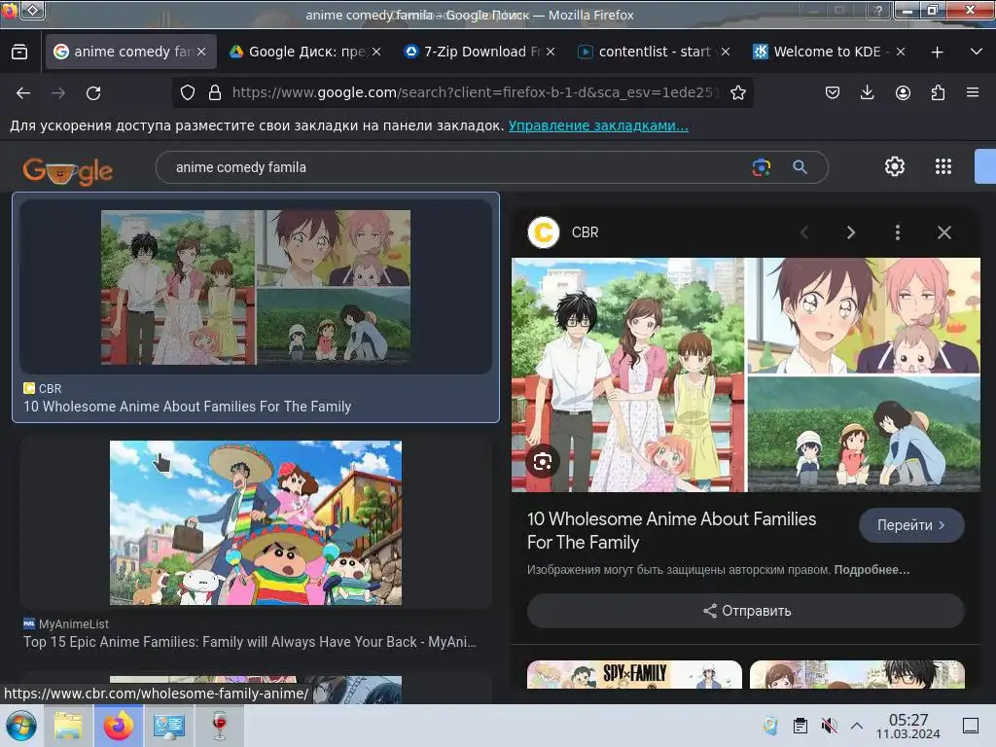Open the system settings taskbar icon
The height and width of the screenshot is (747, 996).
click(x=169, y=726)
